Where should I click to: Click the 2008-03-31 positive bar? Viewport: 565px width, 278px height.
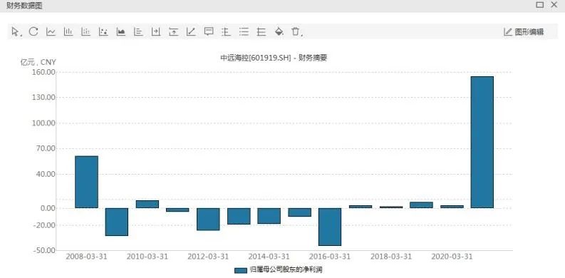86,182
